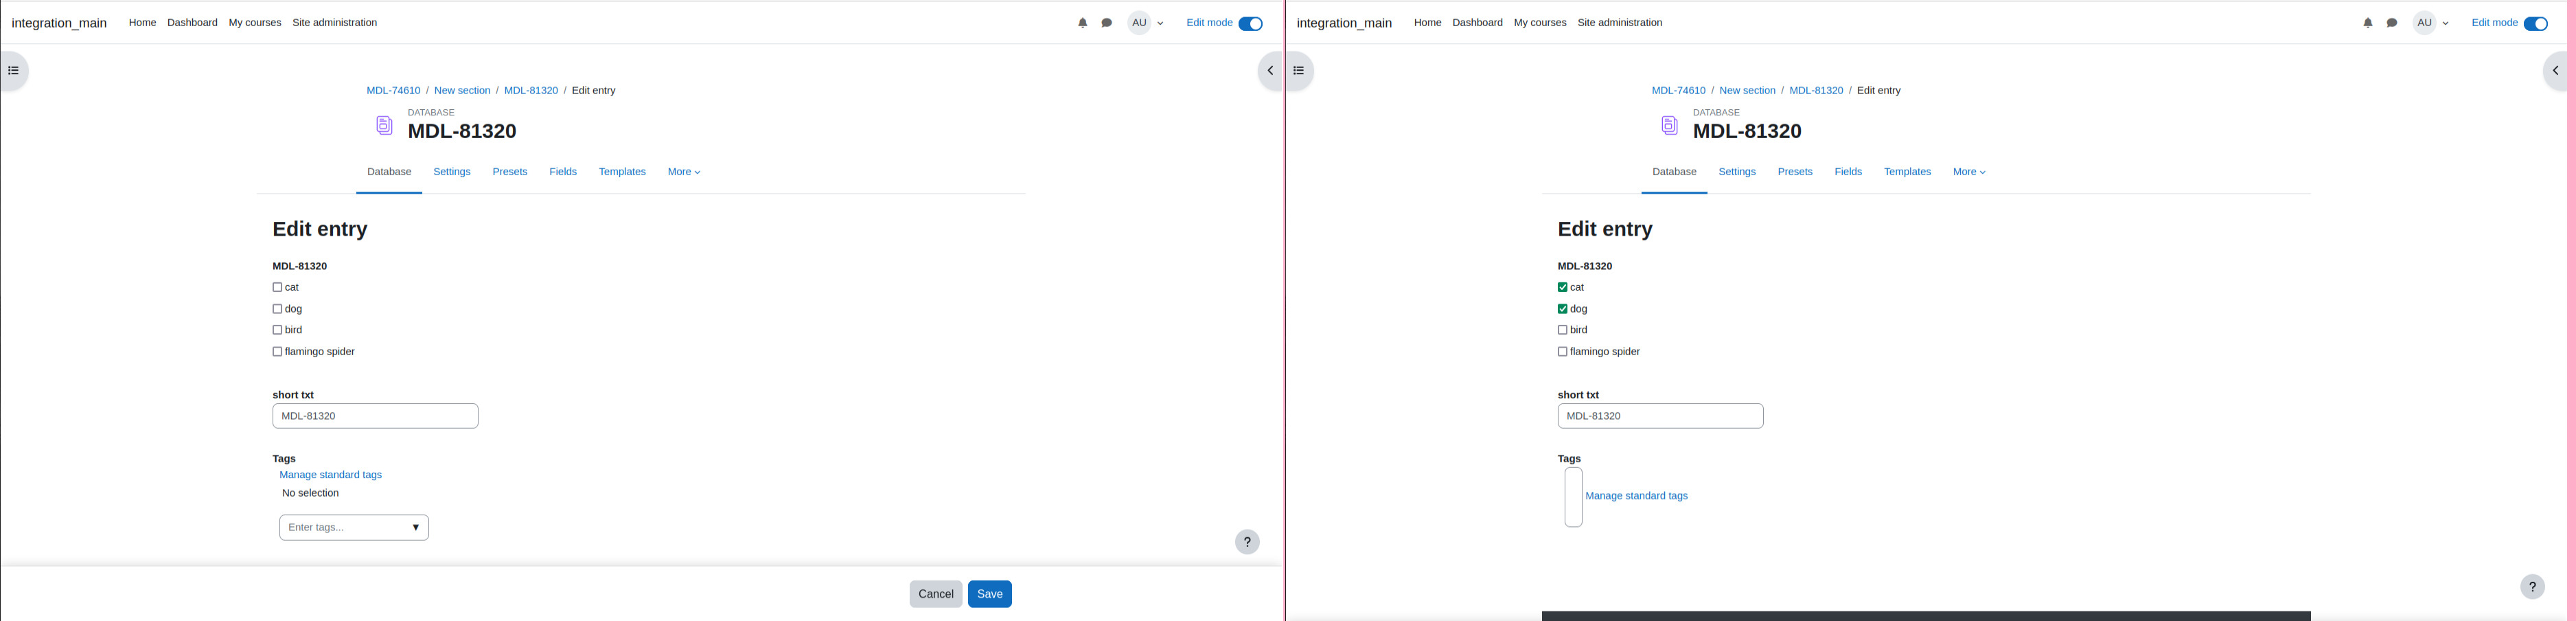Open Manage standard tags link in right window

pos(1636,496)
